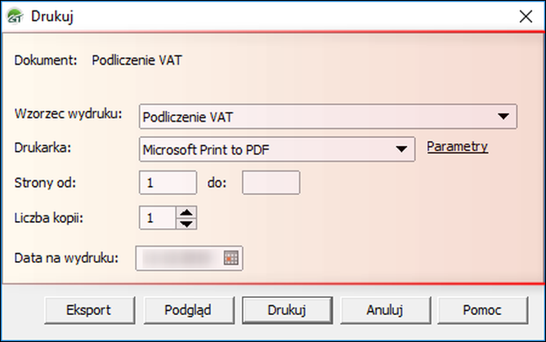Click the 'do' end page field
This screenshot has width=546, height=342.
pyautogui.click(x=271, y=183)
